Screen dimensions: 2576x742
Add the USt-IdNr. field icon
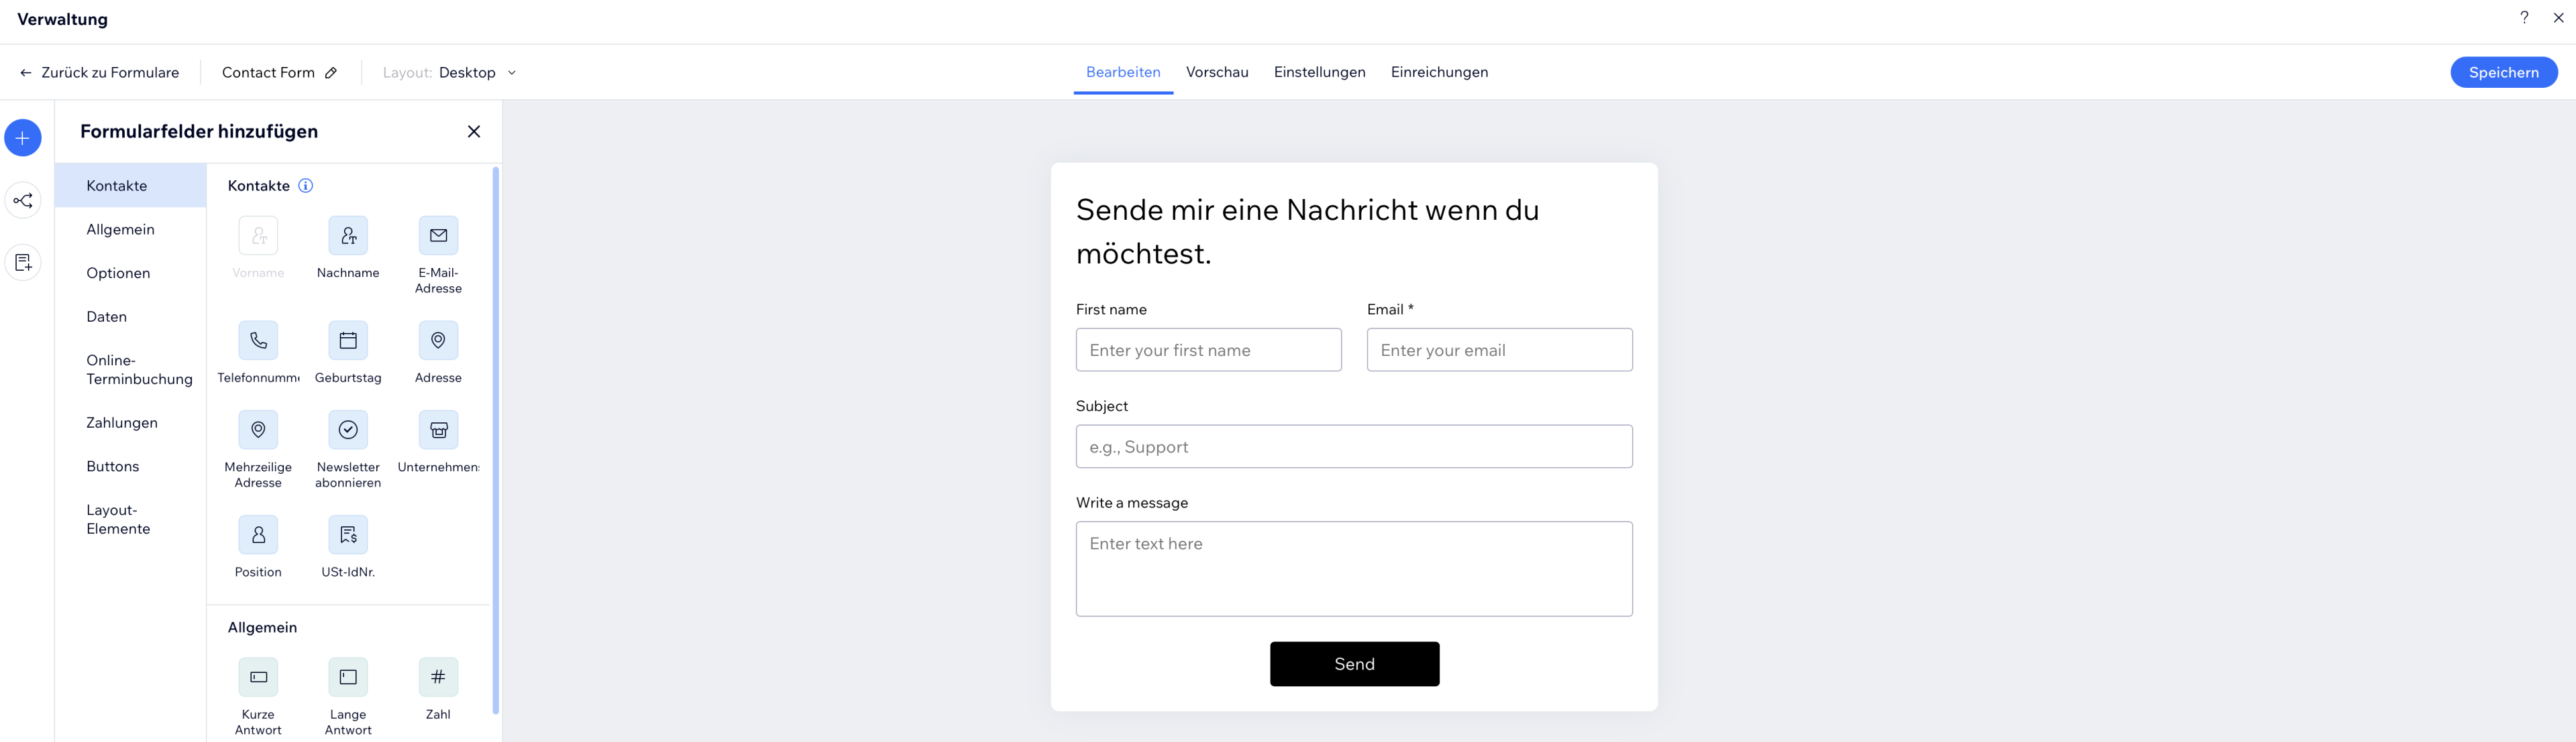coord(348,536)
